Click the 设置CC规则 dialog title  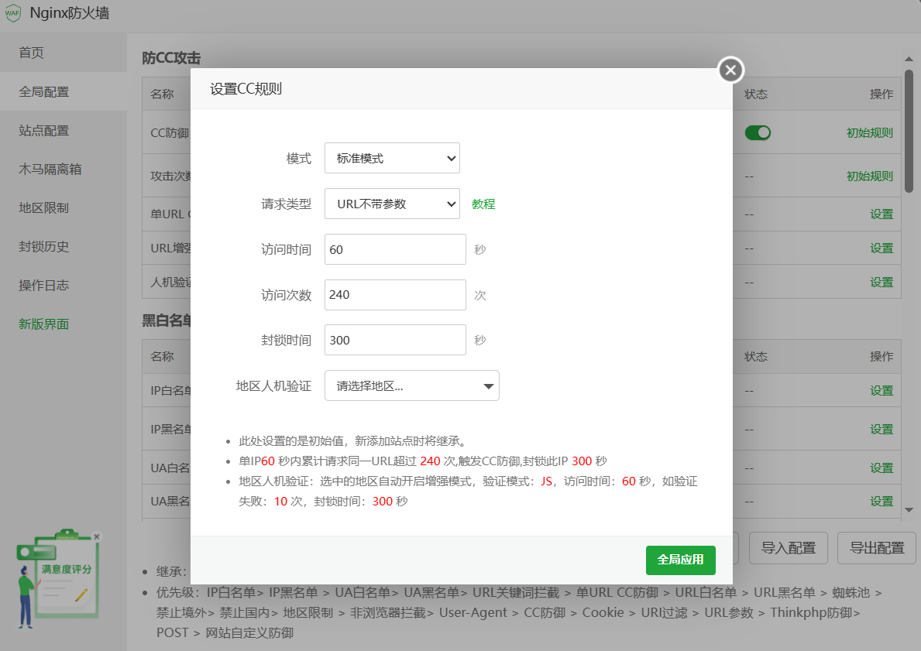[246, 89]
